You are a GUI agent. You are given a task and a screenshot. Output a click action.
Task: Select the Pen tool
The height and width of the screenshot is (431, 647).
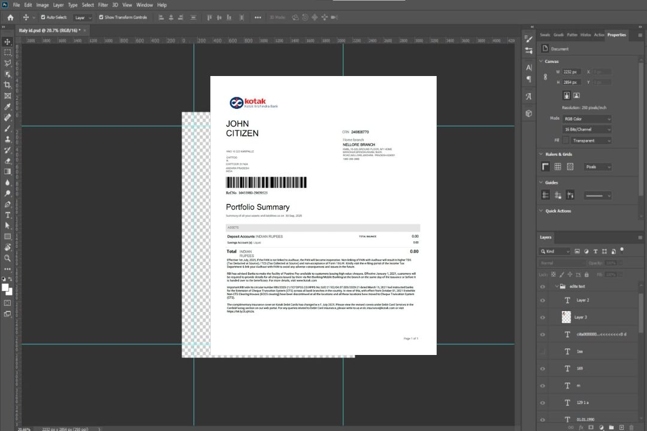7,204
